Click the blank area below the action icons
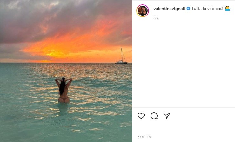Viewport: 235px width, 142px height. 184,128
